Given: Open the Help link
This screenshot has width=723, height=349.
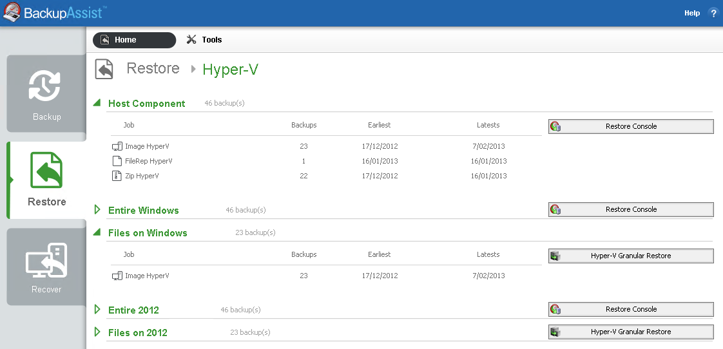Looking at the screenshot, I should click(x=691, y=13).
